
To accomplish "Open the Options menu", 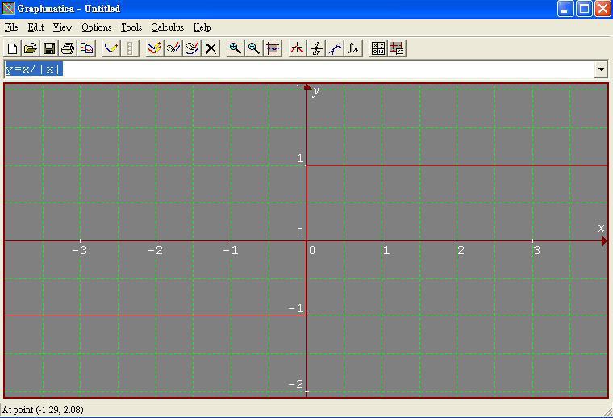I will [x=97, y=27].
